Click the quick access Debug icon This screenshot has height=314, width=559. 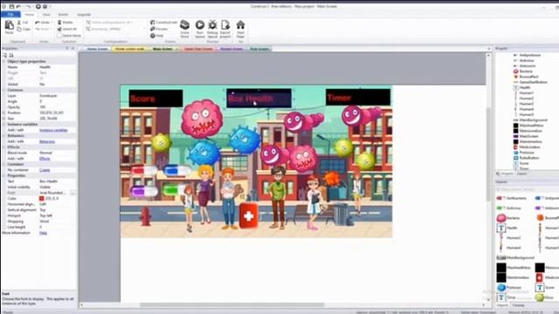point(45,6)
